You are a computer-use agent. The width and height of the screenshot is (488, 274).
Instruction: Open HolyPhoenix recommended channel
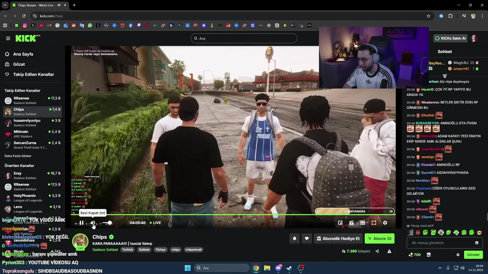coord(32,198)
